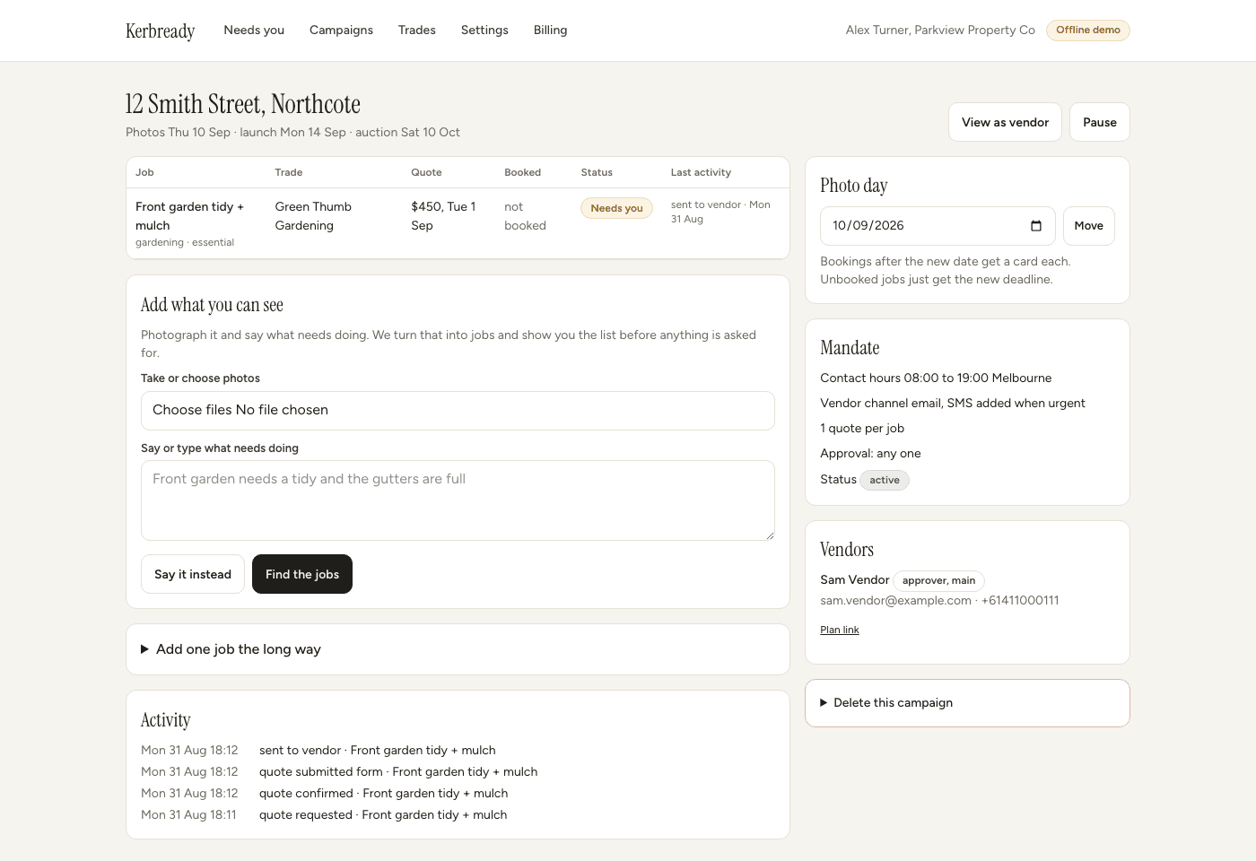Open the Needs you nav item

(x=254, y=30)
